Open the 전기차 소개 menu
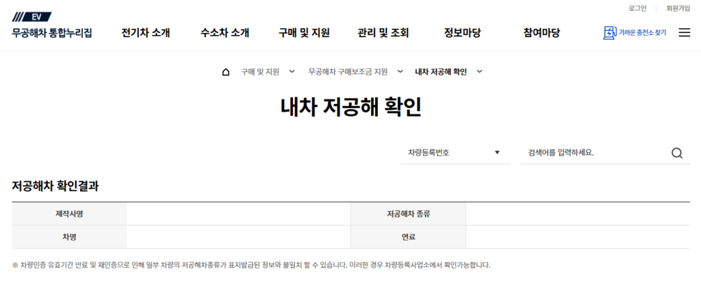701x298 pixels. (146, 33)
